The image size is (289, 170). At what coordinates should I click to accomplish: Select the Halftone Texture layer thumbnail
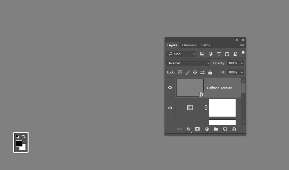click(x=190, y=88)
